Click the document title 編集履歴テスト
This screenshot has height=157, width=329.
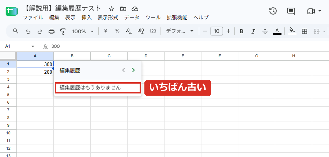(78, 8)
